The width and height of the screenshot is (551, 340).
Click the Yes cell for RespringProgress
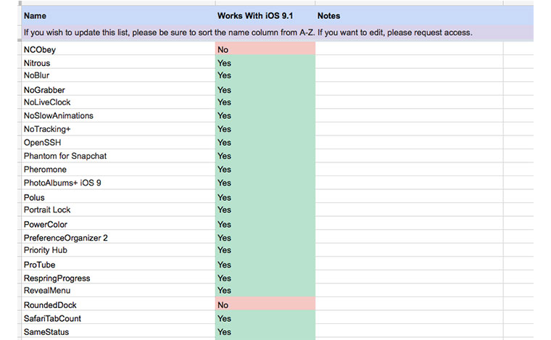(x=265, y=277)
